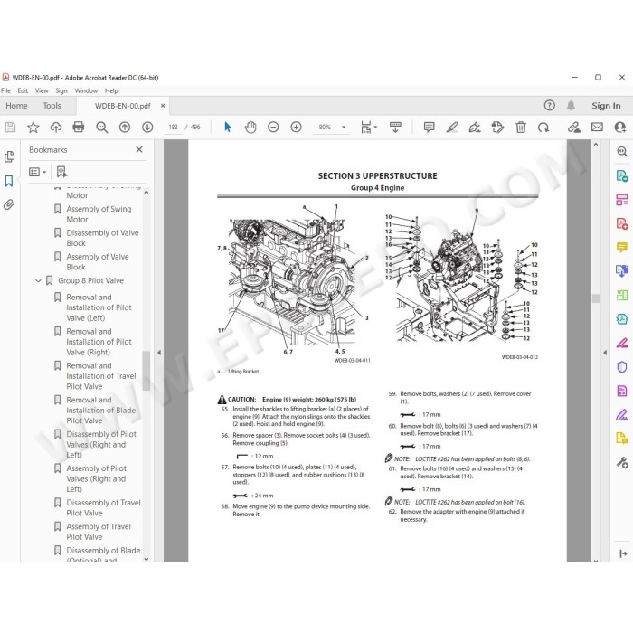The height and width of the screenshot is (633, 633).
Task: Collapse the left navigation pane arrow
Action: [x=159, y=353]
